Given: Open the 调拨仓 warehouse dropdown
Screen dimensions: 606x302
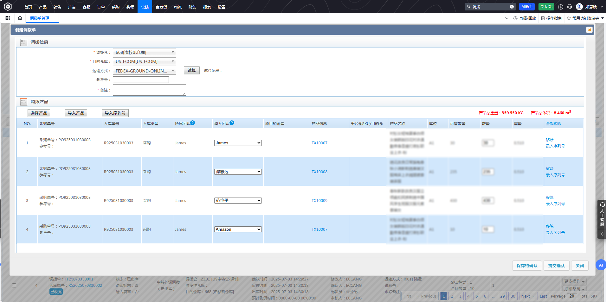Looking at the screenshot, I should pos(144,52).
